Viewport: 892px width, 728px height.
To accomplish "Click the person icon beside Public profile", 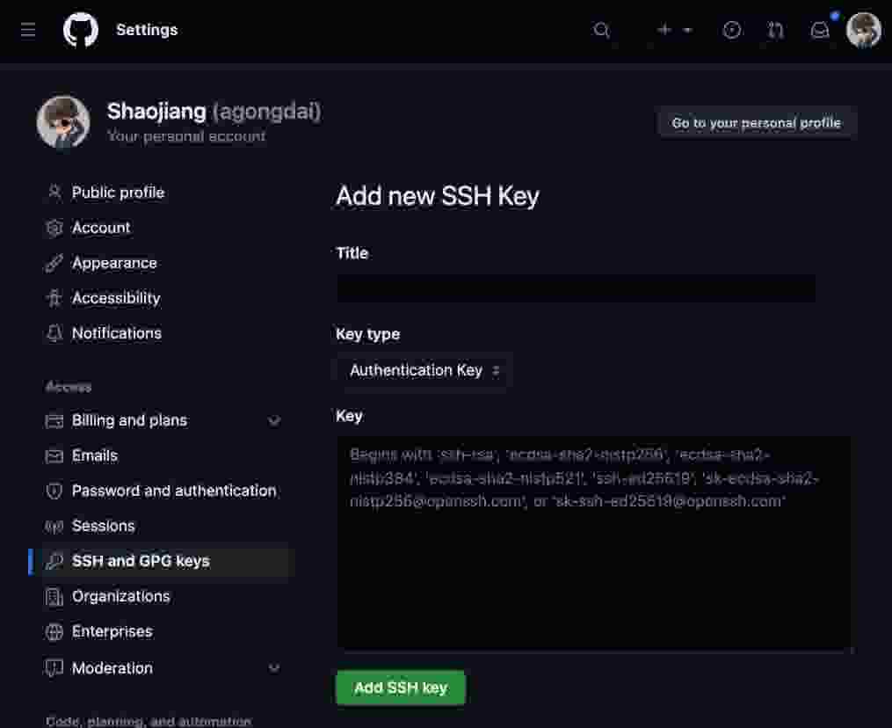I will (x=54, y=193).
